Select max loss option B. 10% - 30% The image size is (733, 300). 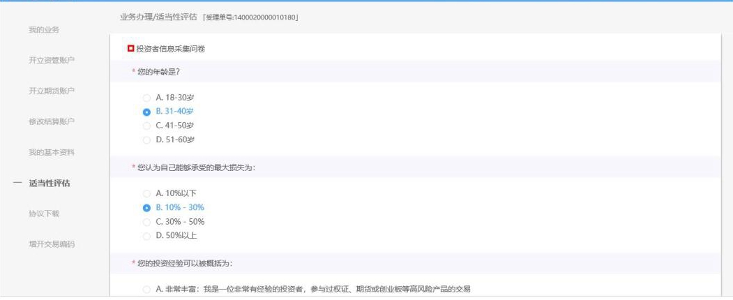coord(146,207)
